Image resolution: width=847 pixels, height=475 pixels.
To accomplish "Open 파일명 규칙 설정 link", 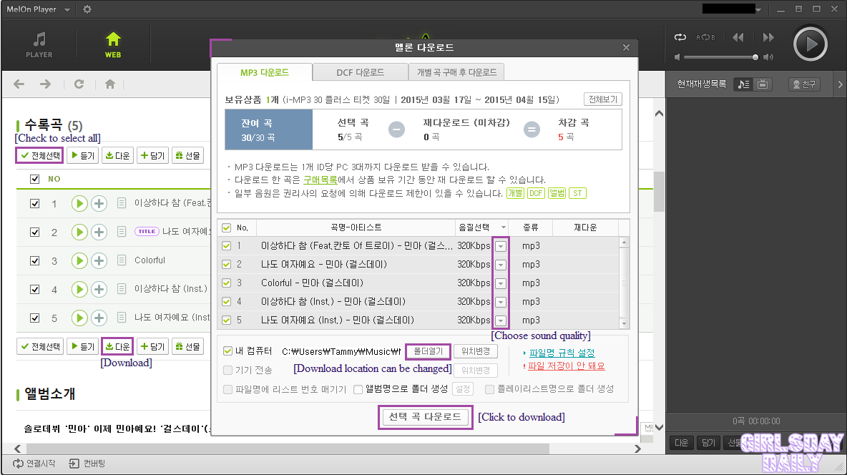I will coord(562,353).
